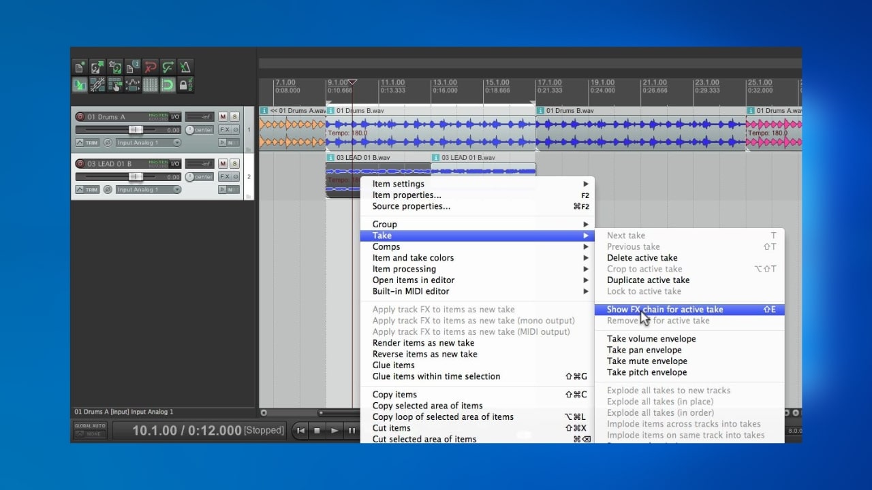The image size is (872, 490).
Task: Expand the Item processing submenu
Action: tap(477, 269)
